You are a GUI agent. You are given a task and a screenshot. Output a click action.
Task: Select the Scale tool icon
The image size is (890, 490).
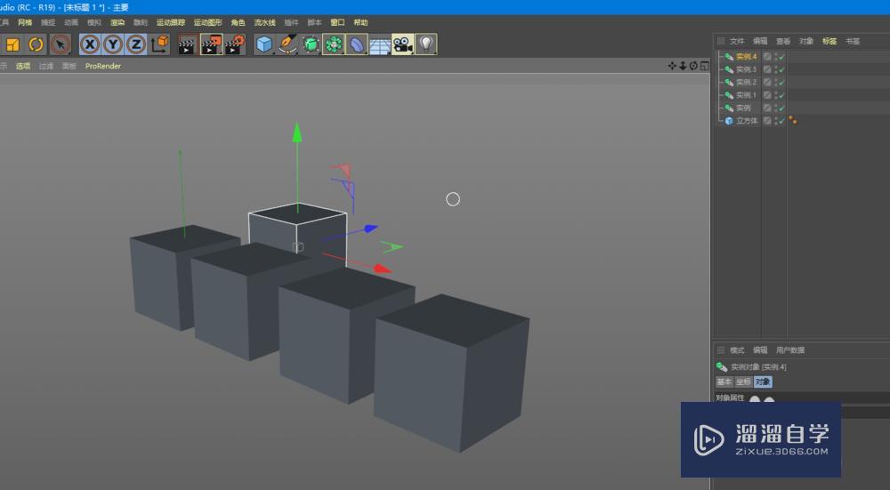point(12,44)
